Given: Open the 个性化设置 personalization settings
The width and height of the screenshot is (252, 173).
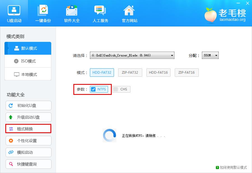Looking at the screenshot, I should [x=28, y=141].
